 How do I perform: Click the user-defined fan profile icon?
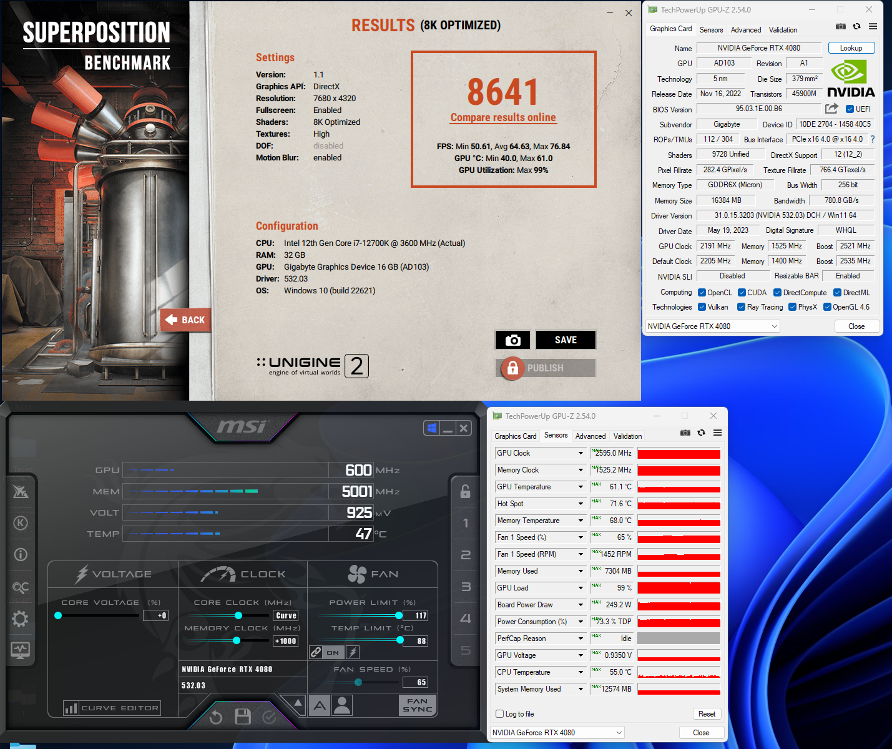click(x=342, y=705)
